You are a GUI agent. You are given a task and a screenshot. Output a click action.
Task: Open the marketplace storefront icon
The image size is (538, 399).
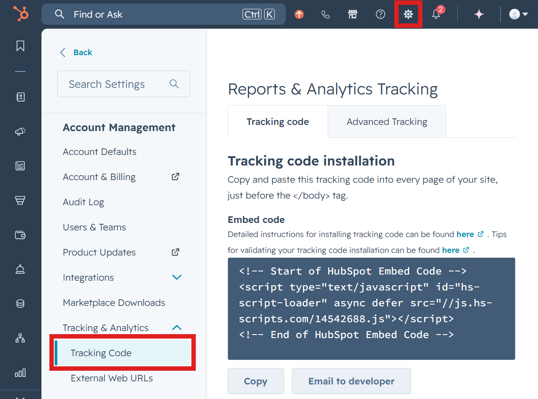point(352,15)
